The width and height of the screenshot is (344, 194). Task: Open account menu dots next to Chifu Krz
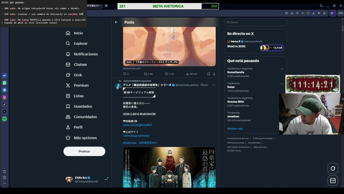[106, 179]
